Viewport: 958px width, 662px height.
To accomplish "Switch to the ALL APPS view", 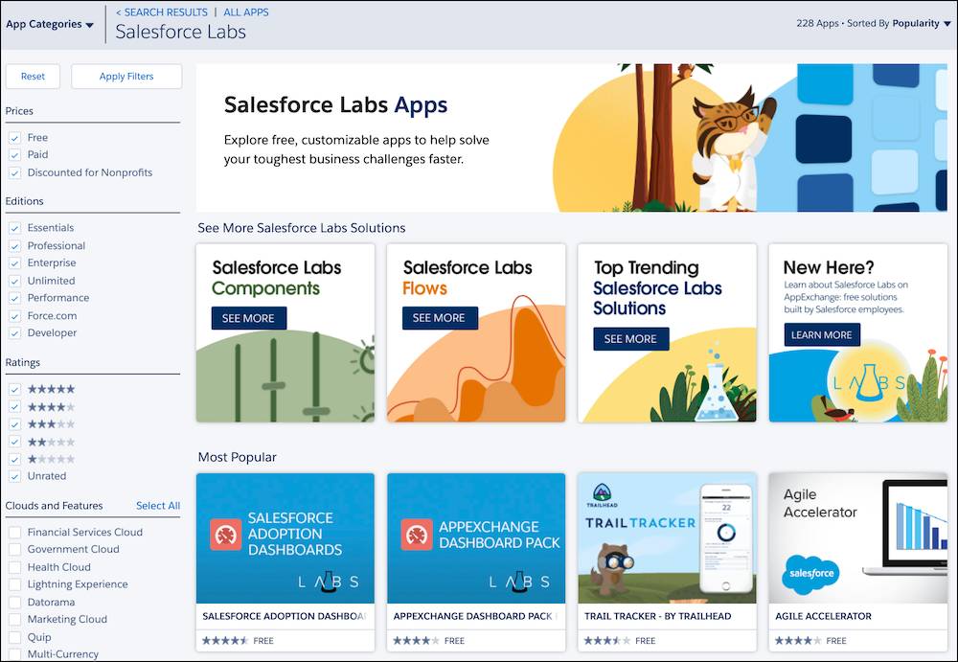I will pos(246,12).
